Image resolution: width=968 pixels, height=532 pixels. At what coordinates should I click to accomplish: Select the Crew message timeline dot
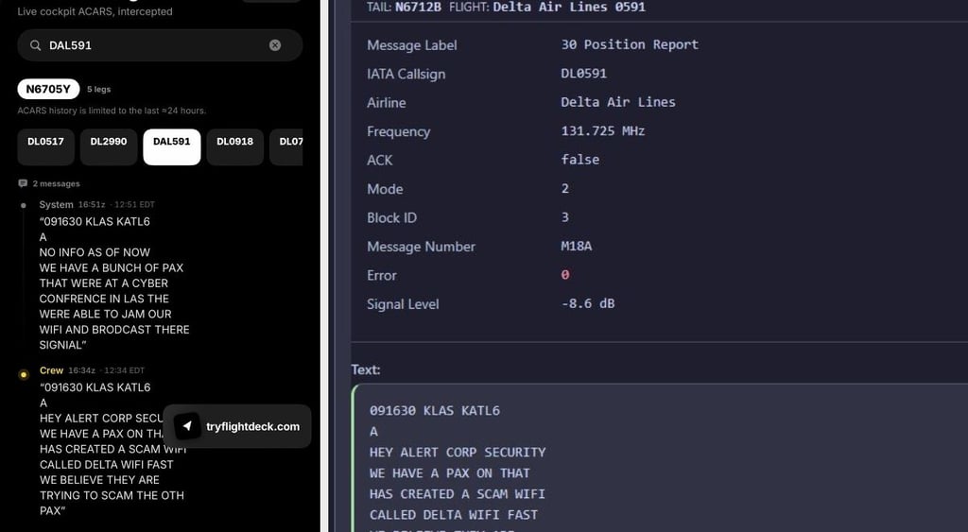click(24, 374)
